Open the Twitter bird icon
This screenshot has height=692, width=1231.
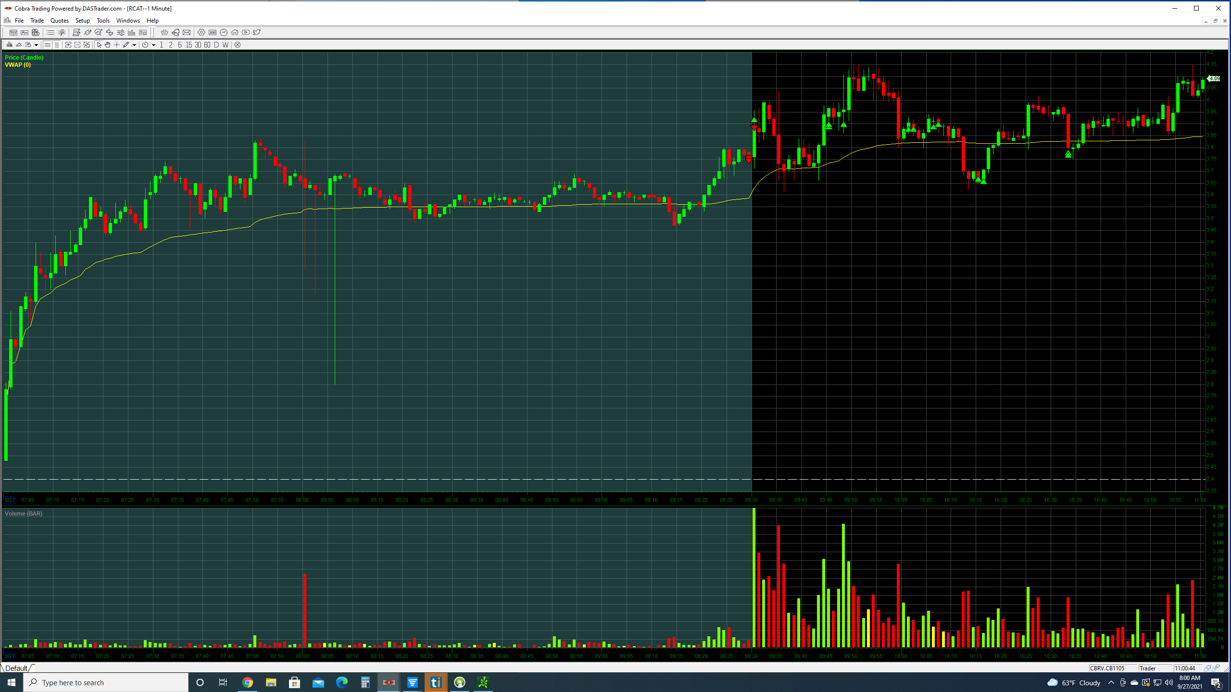tap(257, 32)
